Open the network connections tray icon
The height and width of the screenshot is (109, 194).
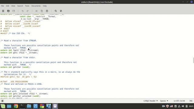[x=179, y=106]
